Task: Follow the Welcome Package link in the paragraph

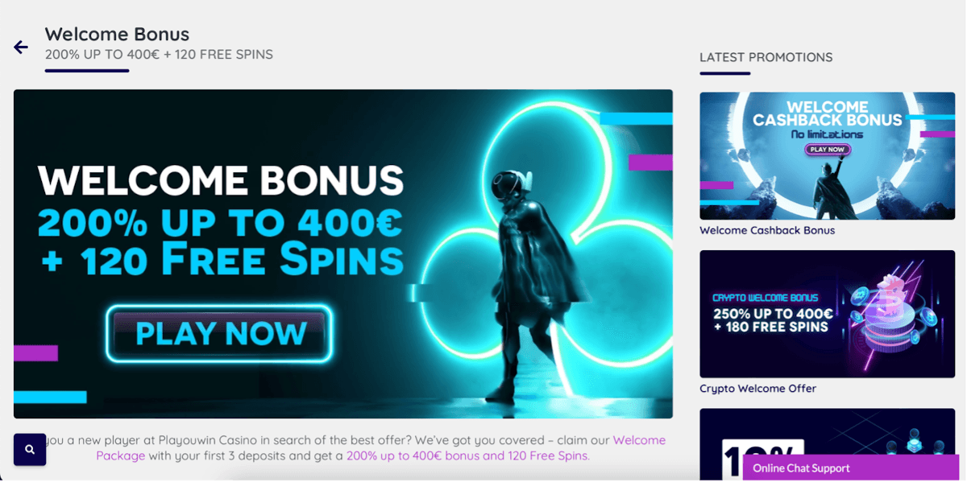Action: (381, 447)
